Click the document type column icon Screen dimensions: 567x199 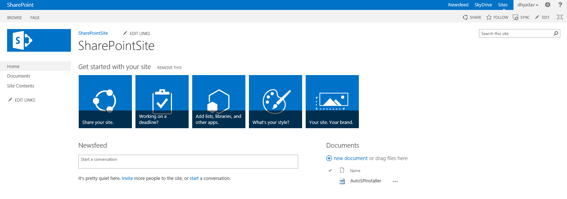(342, 170)
